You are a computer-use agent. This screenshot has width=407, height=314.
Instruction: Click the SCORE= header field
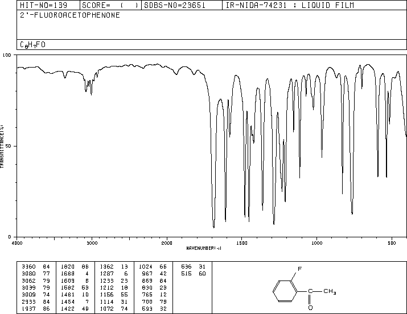click(x=110, y=5)
